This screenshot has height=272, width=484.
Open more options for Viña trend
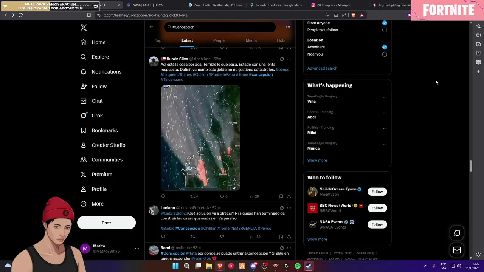click(x=385, y=97)
